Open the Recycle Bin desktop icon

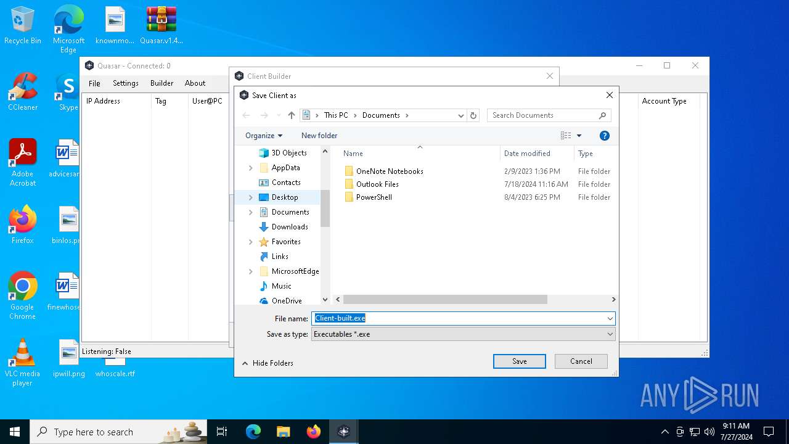(x=23, y=26)
